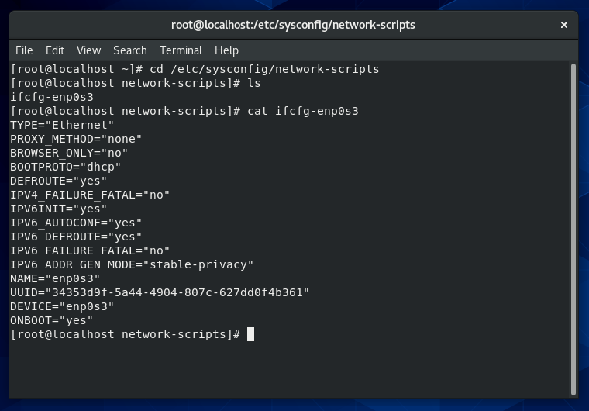Open the Search menu
589x411 pixels.
coord(129,50)
